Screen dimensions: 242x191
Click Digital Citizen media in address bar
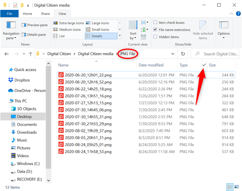point(96,54)
